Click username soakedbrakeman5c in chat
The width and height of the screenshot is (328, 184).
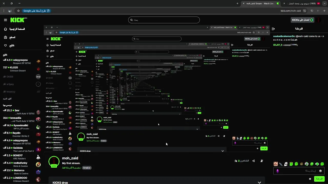coord(284,36)
